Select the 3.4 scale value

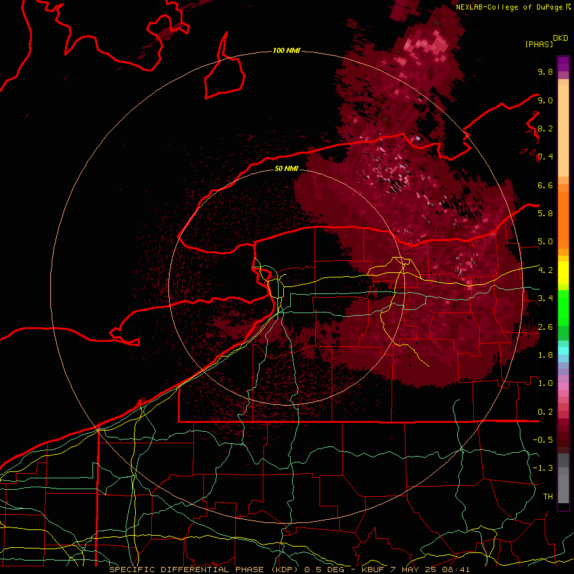[545, 298]
